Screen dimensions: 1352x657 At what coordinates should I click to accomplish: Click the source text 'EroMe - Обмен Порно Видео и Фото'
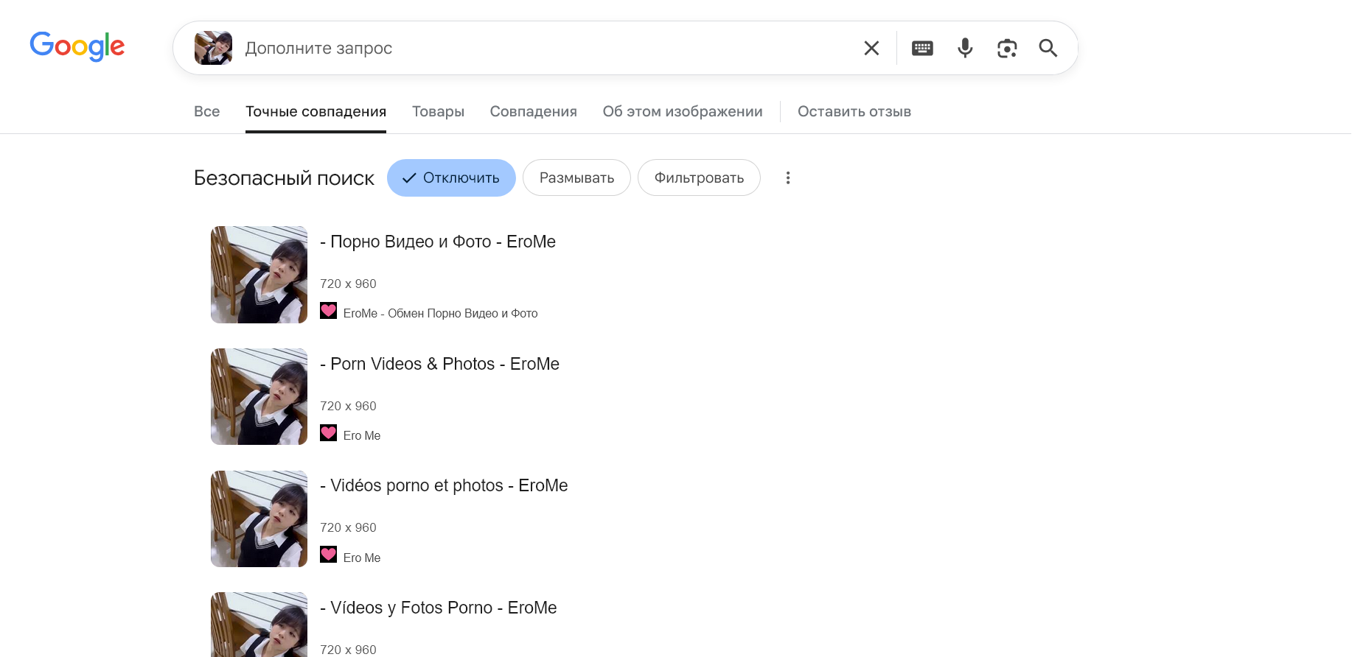click(x=441, y=313)
